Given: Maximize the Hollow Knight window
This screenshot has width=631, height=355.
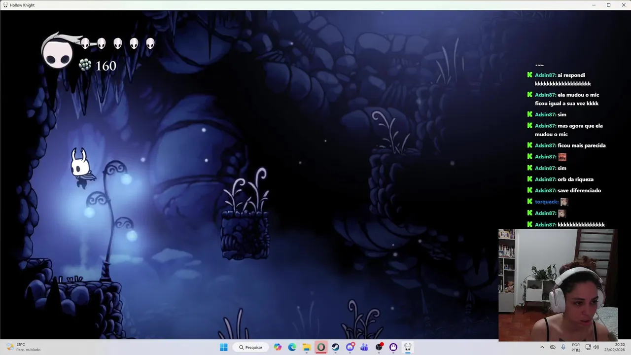Looking at the screenshot, I should pos(608,5).
